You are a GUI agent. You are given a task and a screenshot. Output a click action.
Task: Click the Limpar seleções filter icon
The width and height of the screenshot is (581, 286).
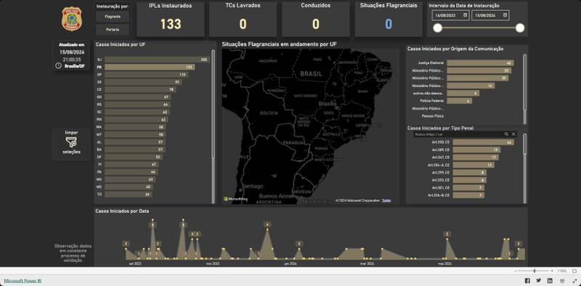pyautogui.click(x=71, y=142)
